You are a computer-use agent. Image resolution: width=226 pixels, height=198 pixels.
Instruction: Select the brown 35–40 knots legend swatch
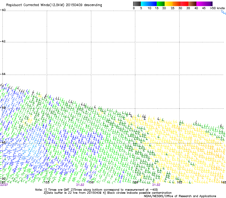192,4
